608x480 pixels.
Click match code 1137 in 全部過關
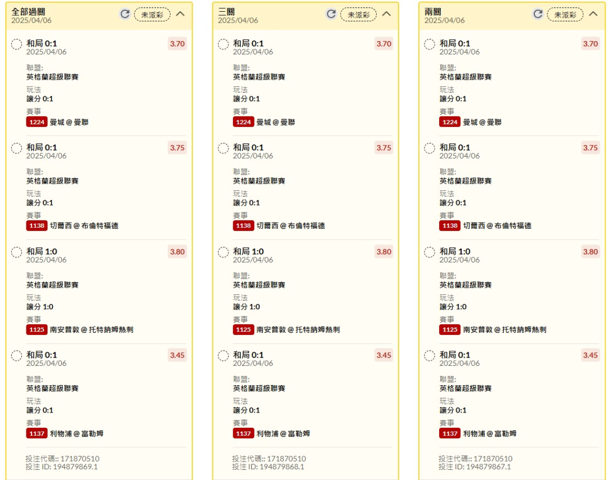(x=37, y=433)
